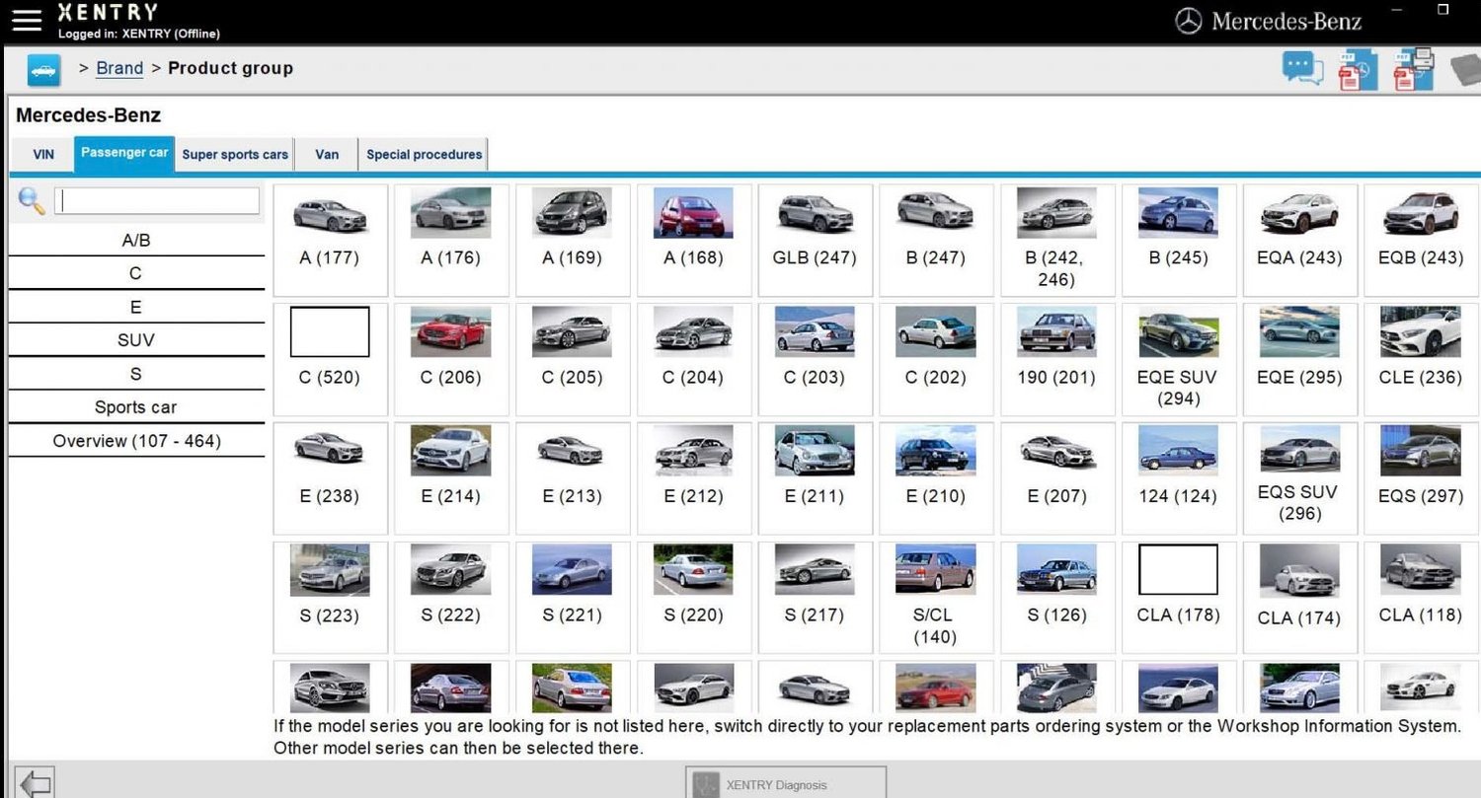Open the EQA (243) model series
Screen dimensions: 1481x798
1299,240
